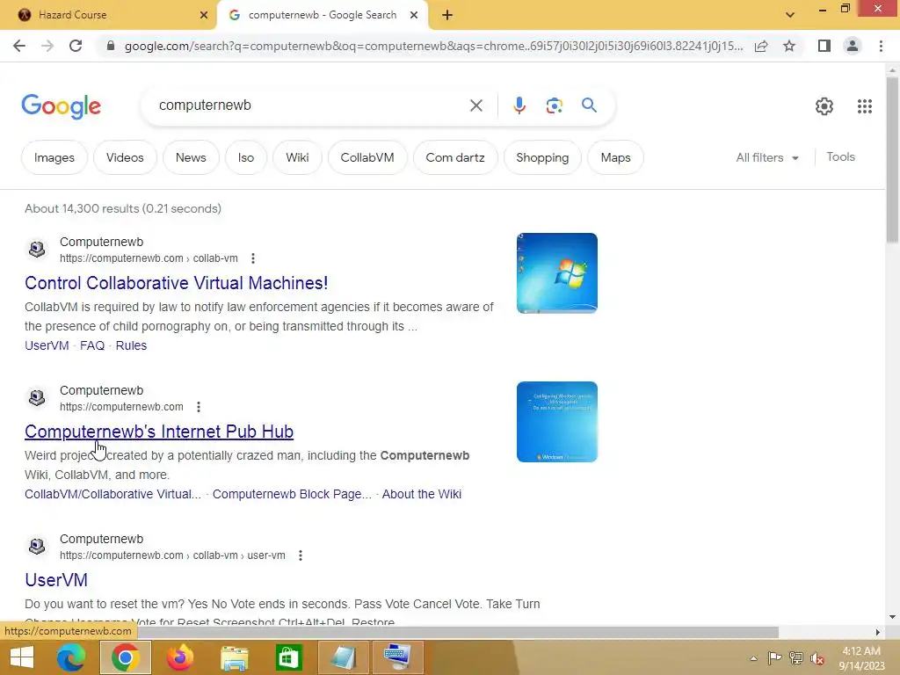
Task: Start voice search with microphone
Action: coord(519,105)
